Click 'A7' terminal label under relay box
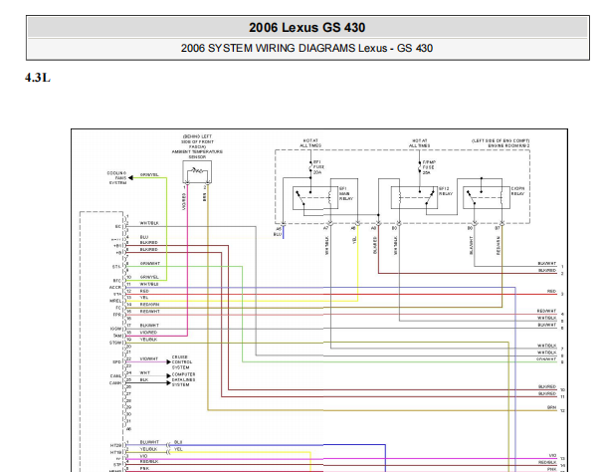This screenshot has height=472, width=603. pos(325,228)
